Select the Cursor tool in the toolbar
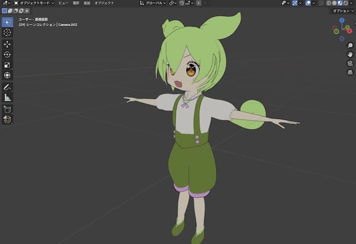356x244 pixels. 7,33
